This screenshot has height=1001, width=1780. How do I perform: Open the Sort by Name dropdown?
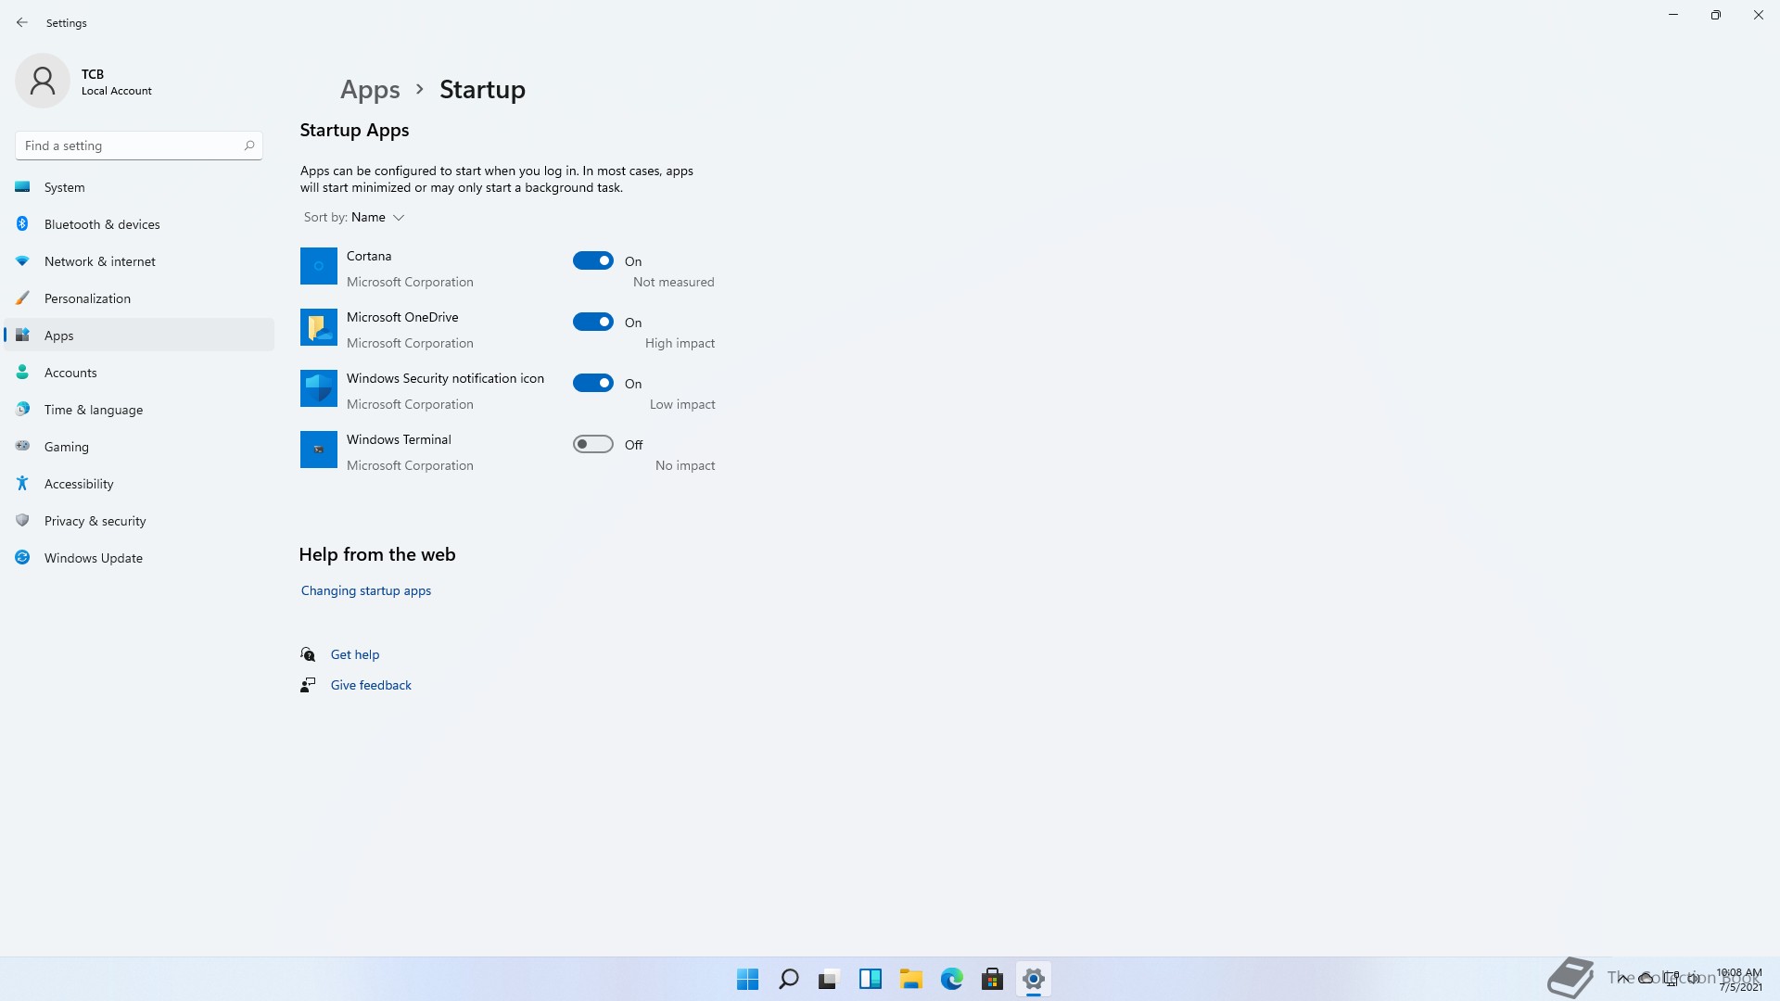pos(377,217)
